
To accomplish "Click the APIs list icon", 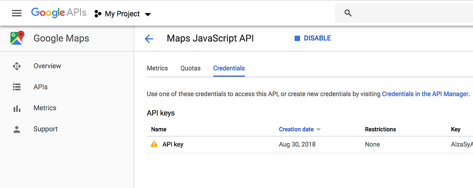I will coord(16,87).
